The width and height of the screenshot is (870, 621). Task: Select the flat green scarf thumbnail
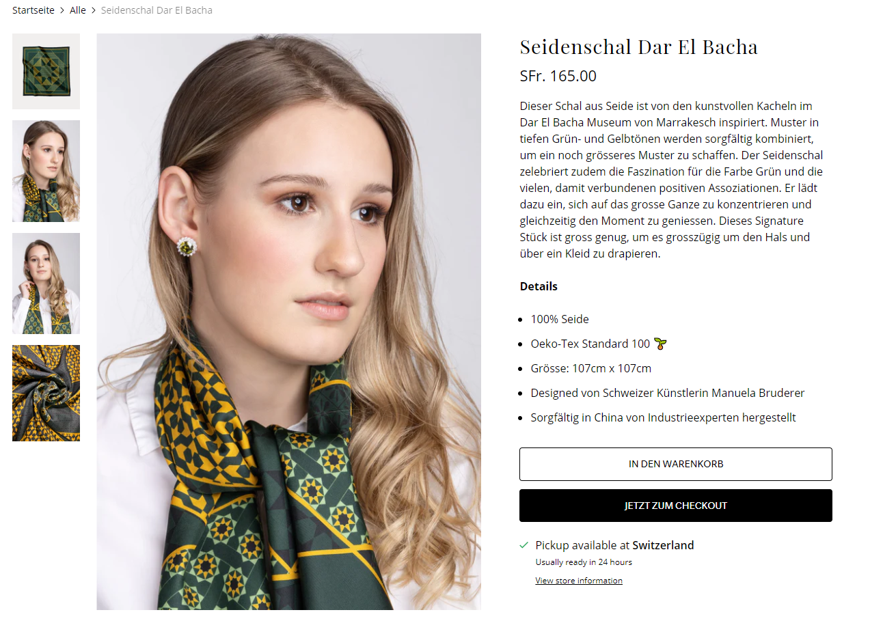(x=46, y=72)
